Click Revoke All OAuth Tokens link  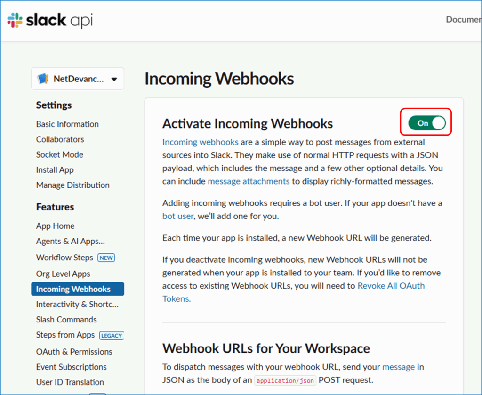point(391,286)
